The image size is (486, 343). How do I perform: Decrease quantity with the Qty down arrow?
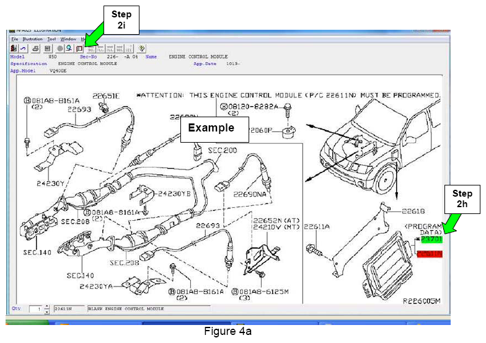pos(46,311)
